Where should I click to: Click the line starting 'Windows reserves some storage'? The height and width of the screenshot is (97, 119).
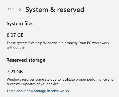[60, 80]
